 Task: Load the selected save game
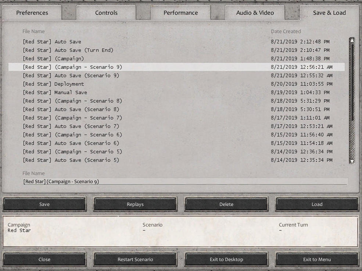(317, 204)
